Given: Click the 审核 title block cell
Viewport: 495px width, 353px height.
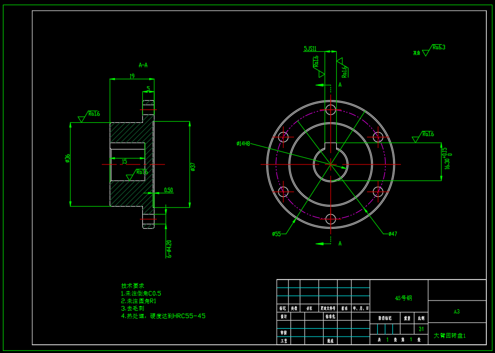Looking at the screenshot, I should [284, 332].
